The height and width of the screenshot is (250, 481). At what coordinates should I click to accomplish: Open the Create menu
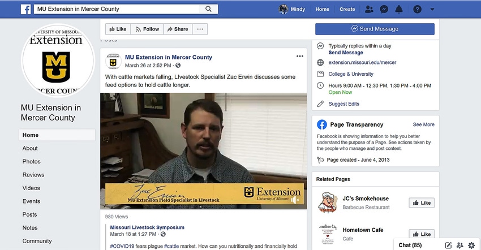tap(347, 9)
